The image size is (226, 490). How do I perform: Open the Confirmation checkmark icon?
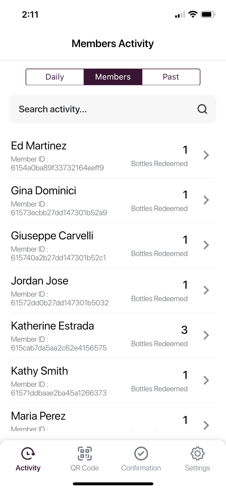141,453
